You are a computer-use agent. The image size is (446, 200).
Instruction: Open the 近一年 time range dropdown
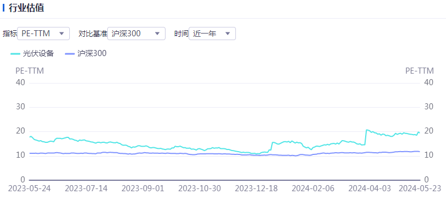(212, 34)
